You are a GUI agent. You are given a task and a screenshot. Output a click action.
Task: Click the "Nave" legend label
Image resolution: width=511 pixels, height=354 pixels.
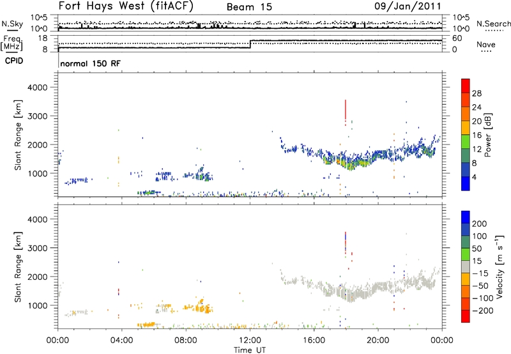click(486, 45)
